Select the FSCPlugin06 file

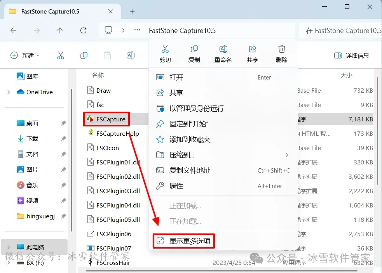[x=109, y=234]
